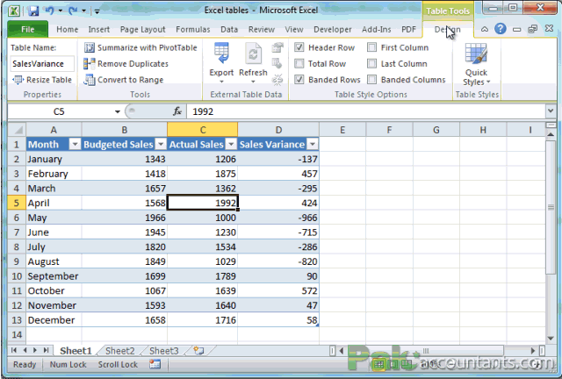Go to first sheet navigation arrow
562x379 pixels.
[14, 350]
